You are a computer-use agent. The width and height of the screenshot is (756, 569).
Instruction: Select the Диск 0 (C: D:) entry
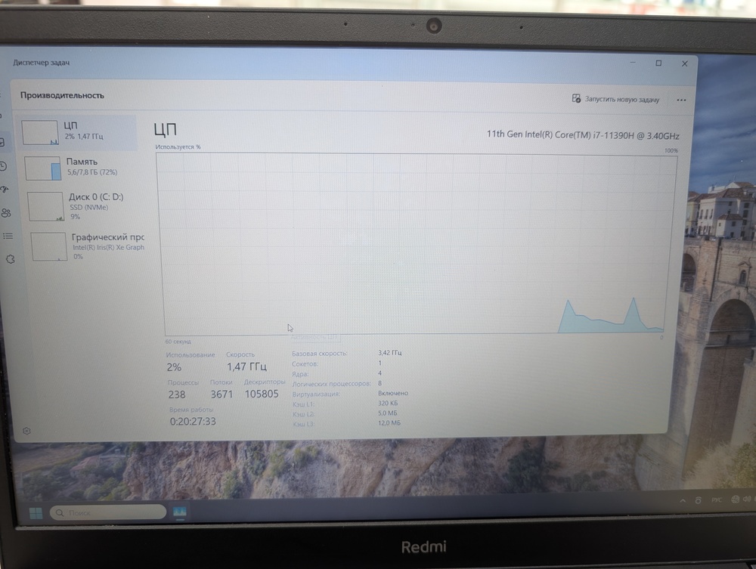click(x=84, y=206)
